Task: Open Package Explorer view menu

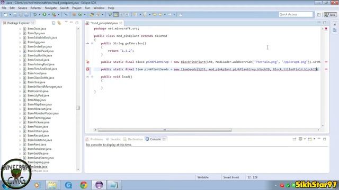Action: point(66,22)
